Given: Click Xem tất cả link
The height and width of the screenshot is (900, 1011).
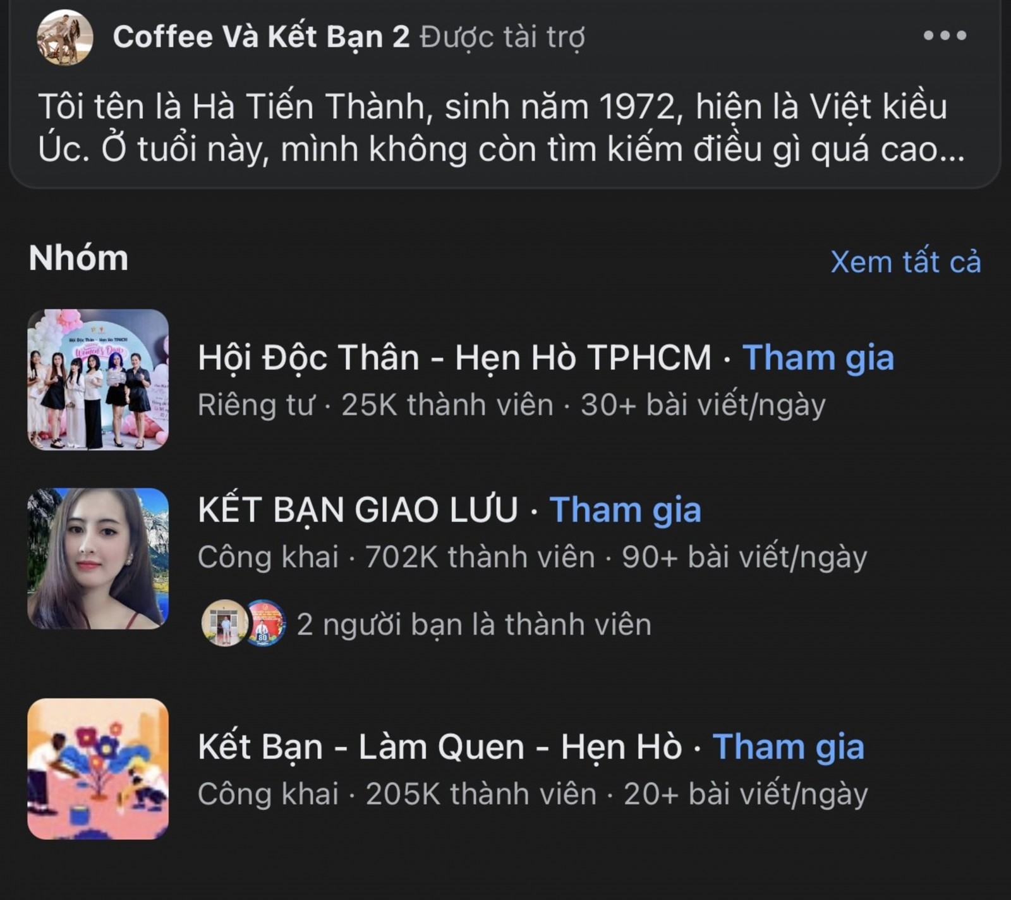Looking at the screenshot, I should coord(905,262).
